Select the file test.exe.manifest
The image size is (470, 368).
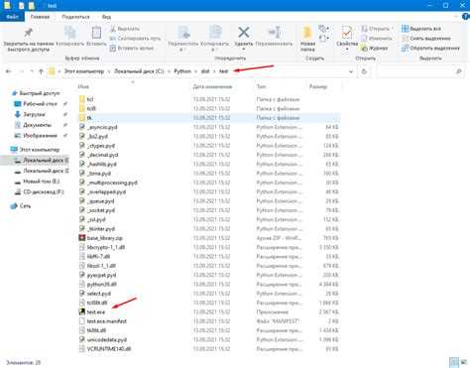click(x=107, y=321)
